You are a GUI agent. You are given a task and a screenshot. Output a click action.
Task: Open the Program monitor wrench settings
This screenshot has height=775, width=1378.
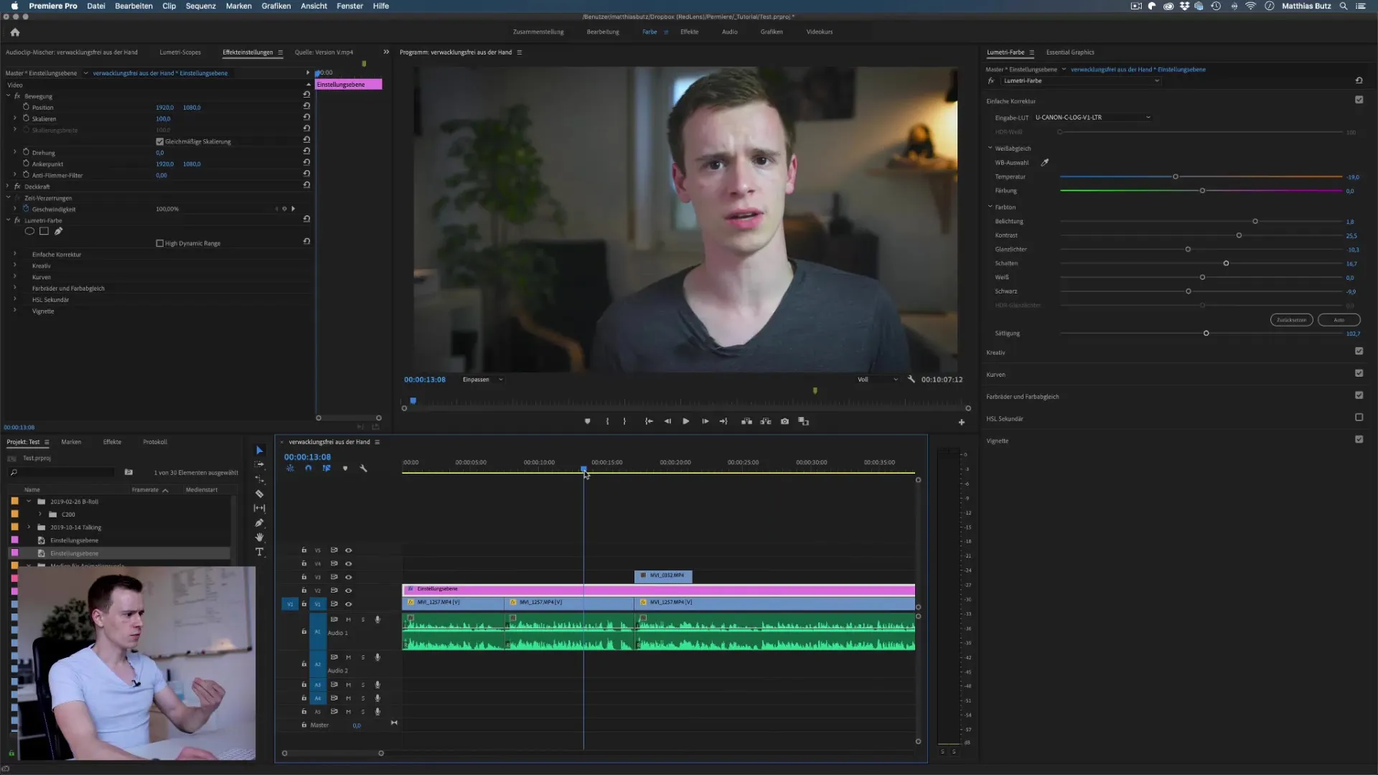(911, 379)
